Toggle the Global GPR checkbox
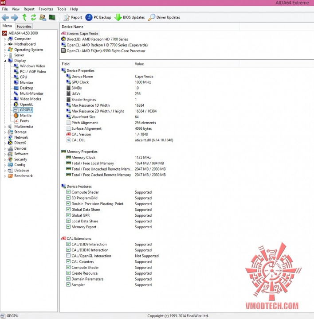The image size is (314, 319). (68, 215)
